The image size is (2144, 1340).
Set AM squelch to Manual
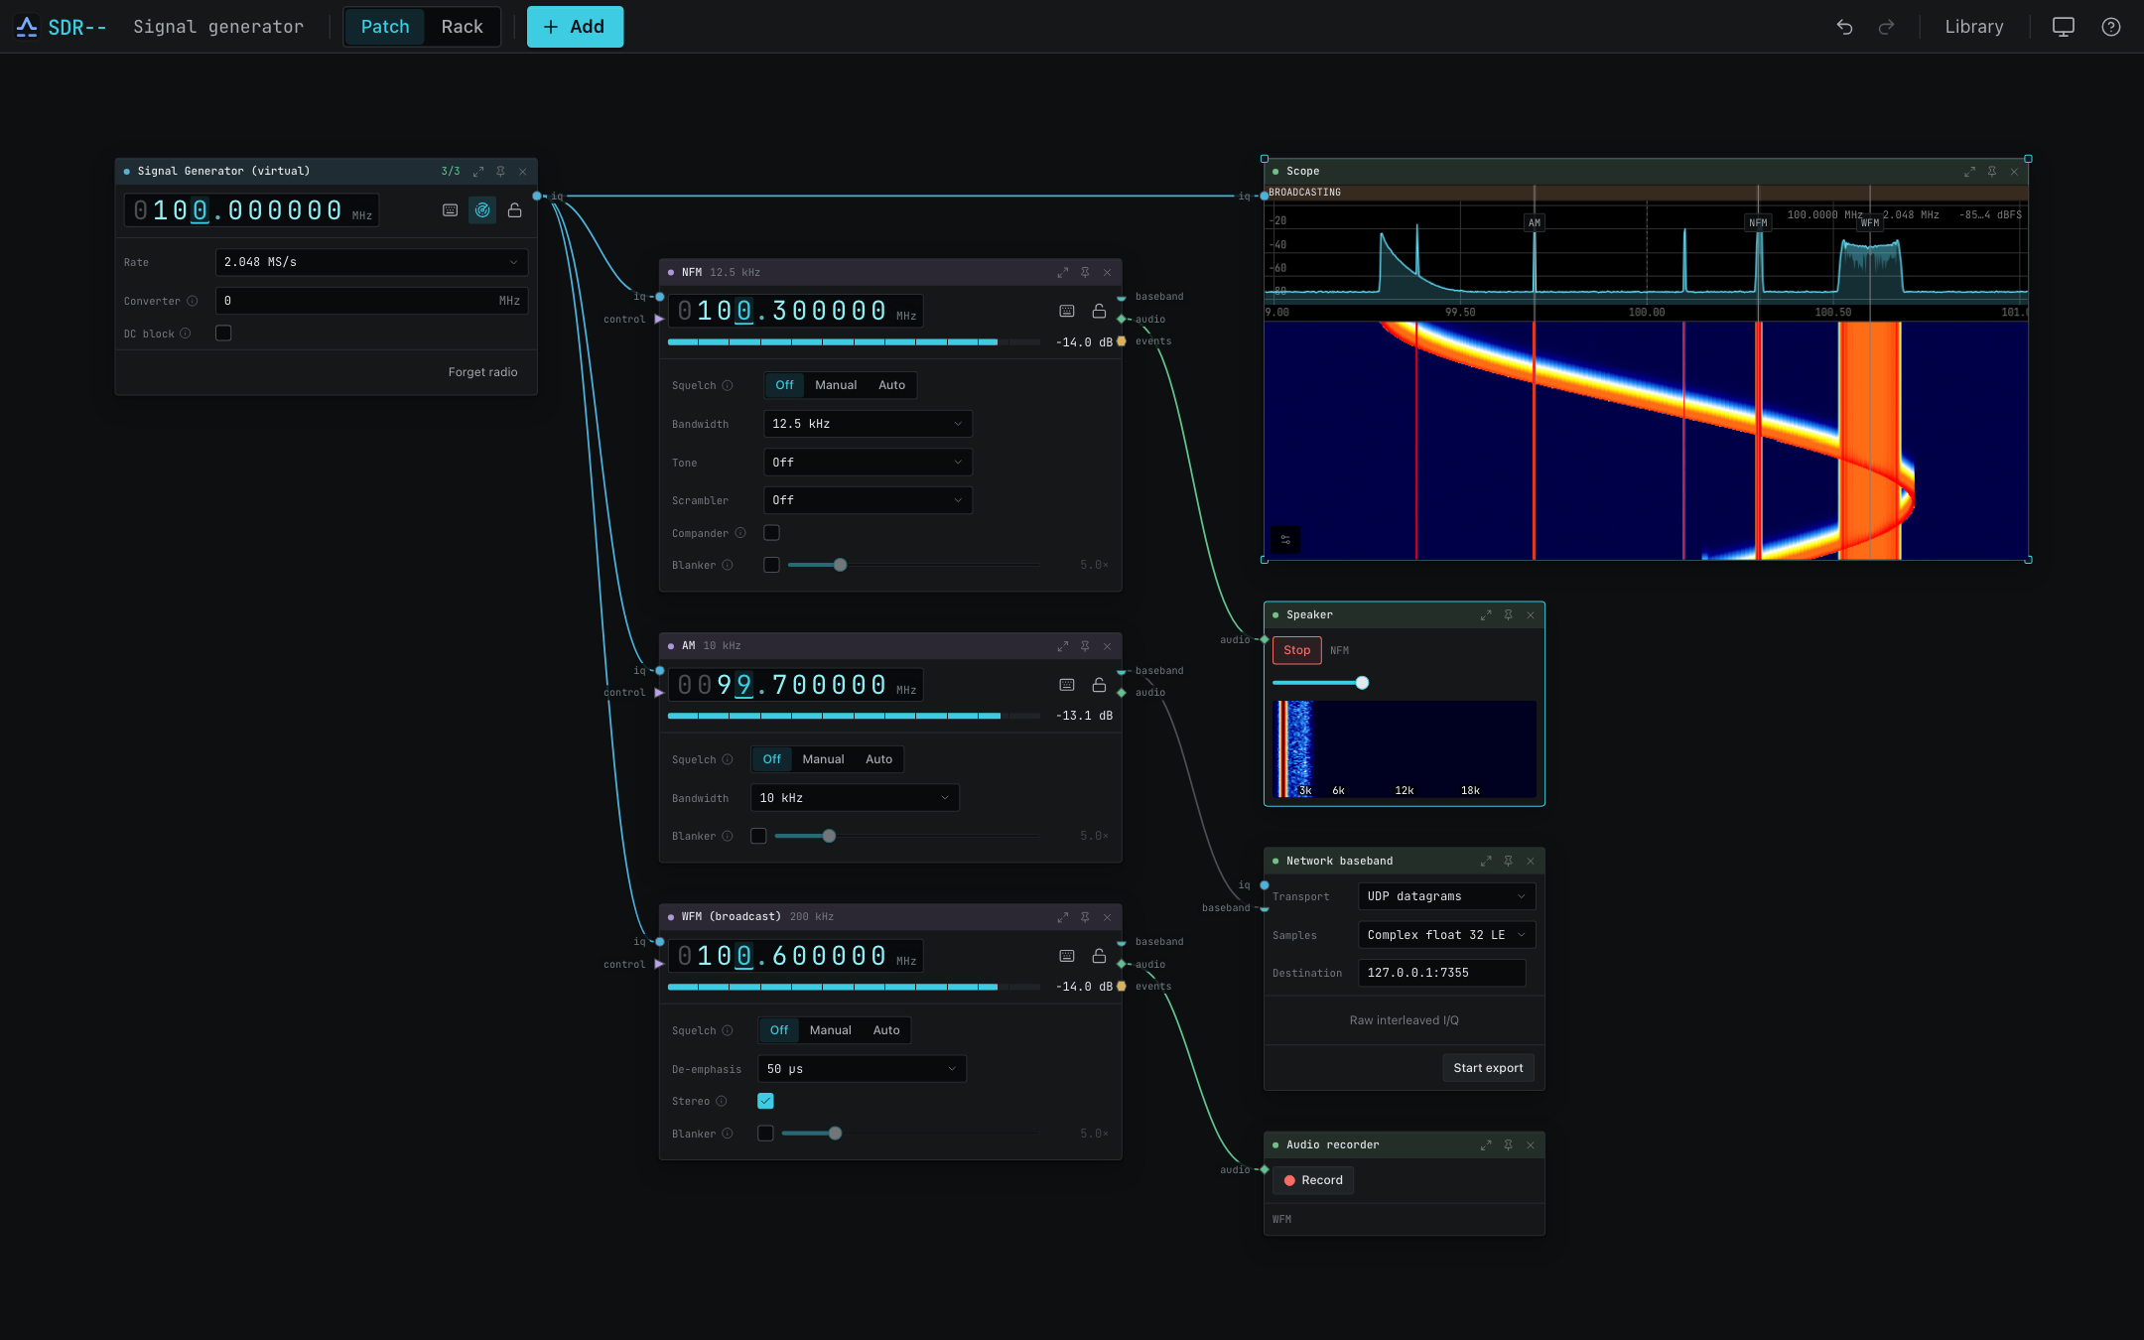point(823,759)
